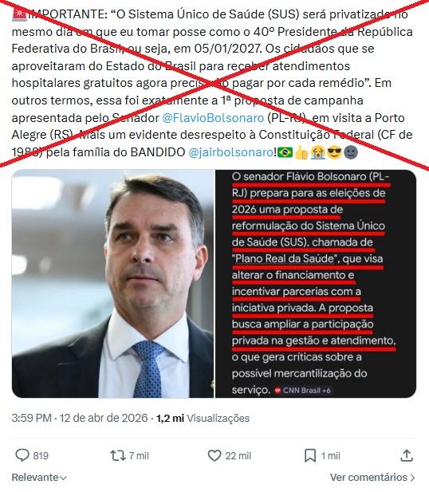The width and height of the screenshot is (429, 492).
Task: Click the 7 mil retweet count
Action: point(139,455)
